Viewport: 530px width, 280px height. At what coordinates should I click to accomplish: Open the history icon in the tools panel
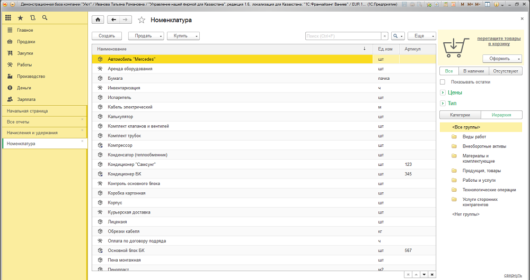click(33, 17)
